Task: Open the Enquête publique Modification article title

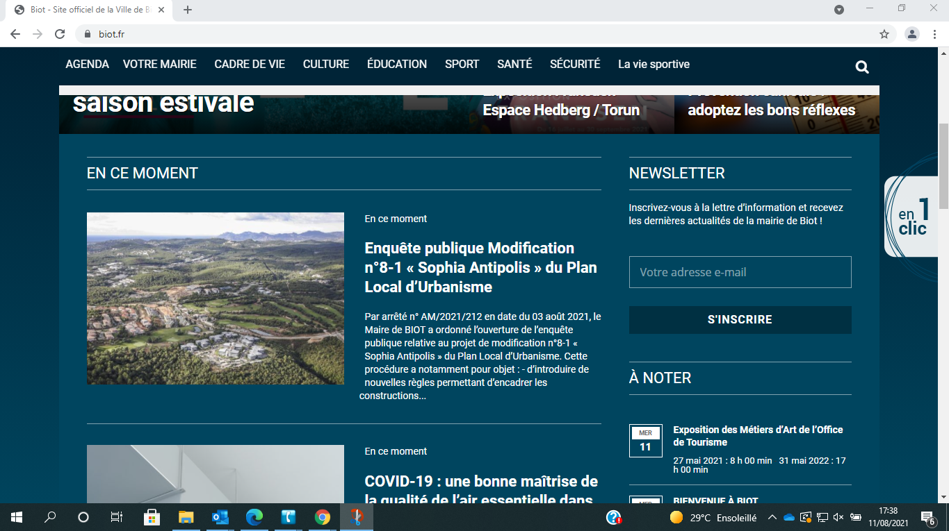Action: click(x=481, y=267)
